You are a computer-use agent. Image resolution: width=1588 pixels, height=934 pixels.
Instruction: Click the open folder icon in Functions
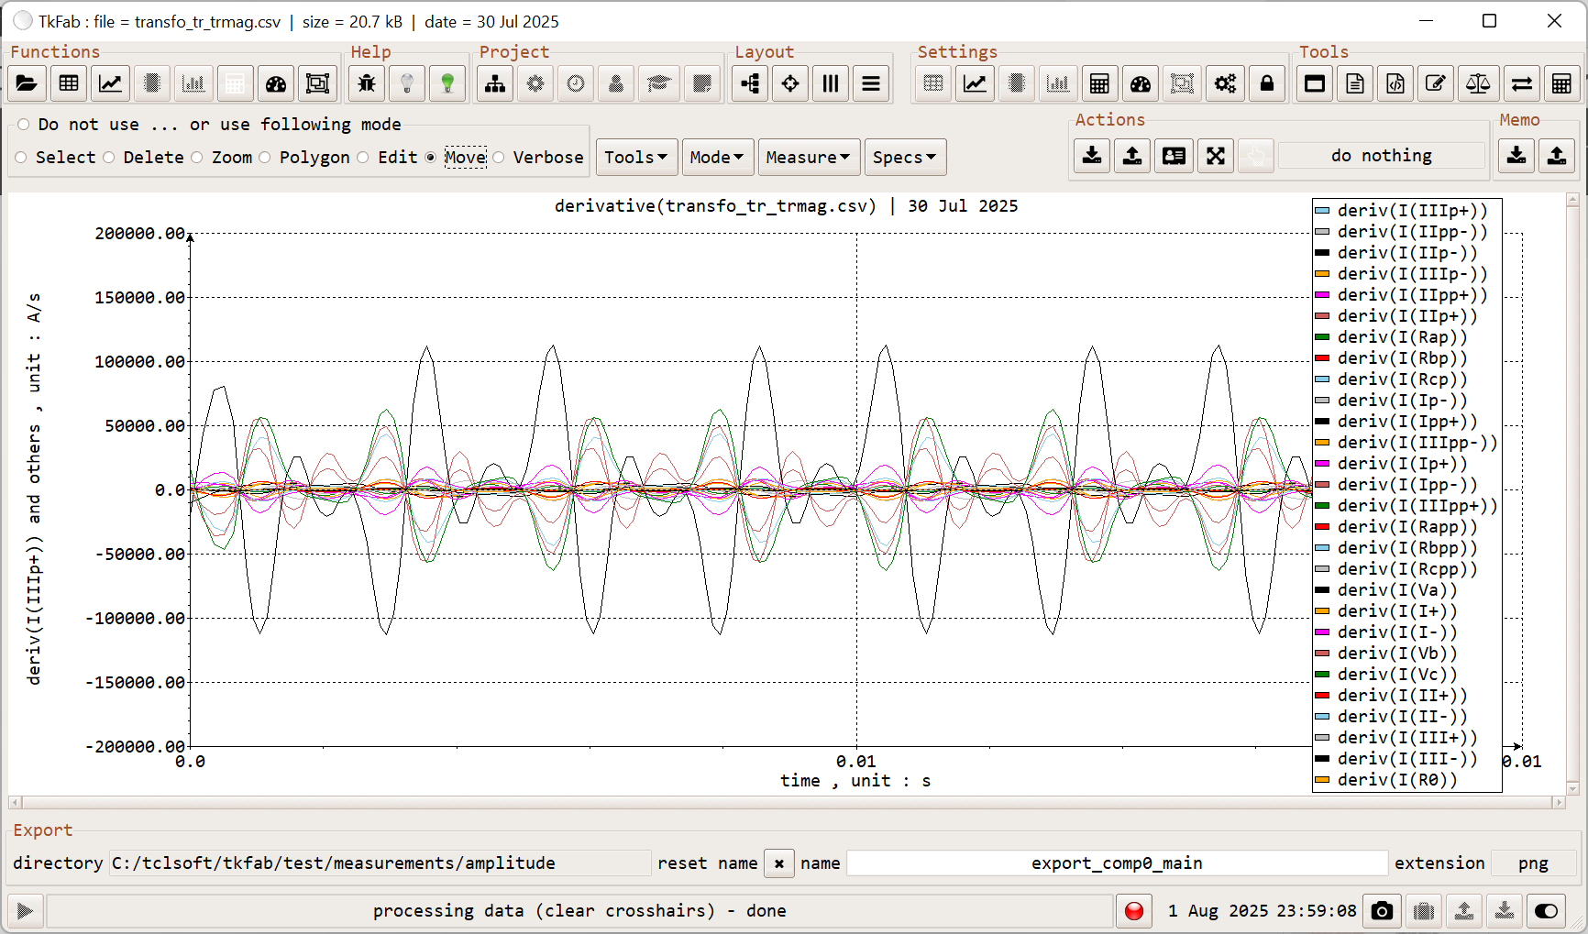(27, 84)
